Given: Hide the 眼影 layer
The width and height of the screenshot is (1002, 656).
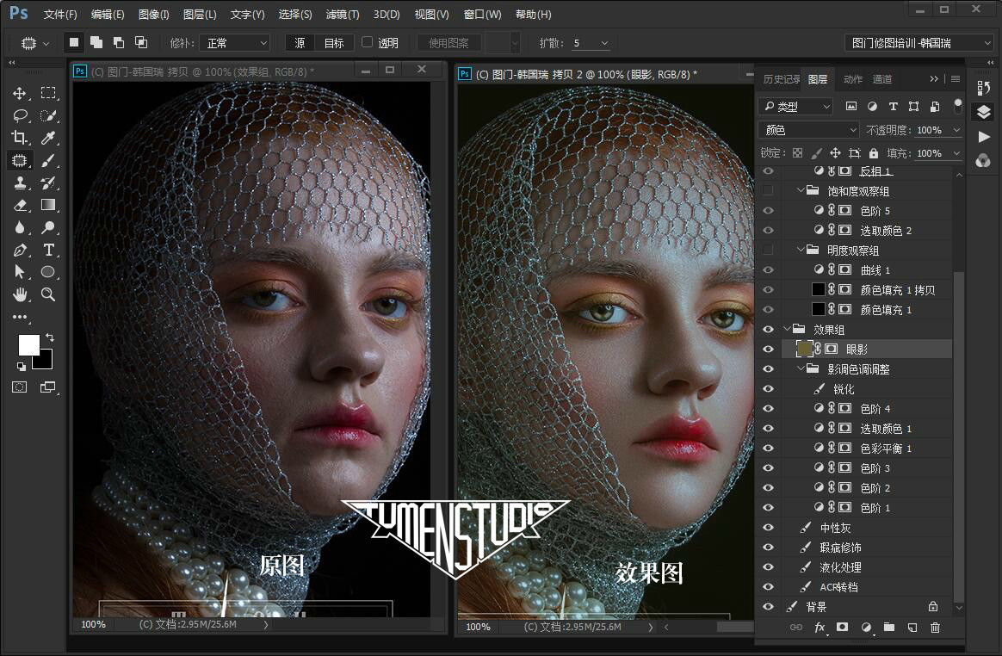Looking at the screenshot, I should [x=768, y=350].
